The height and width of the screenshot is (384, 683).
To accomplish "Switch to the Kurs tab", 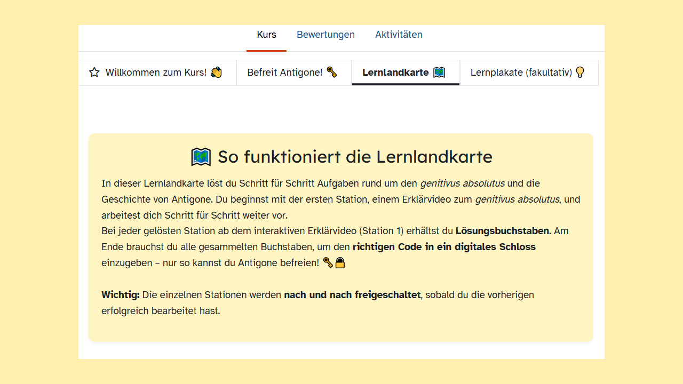I will click(x=266, y=35).
